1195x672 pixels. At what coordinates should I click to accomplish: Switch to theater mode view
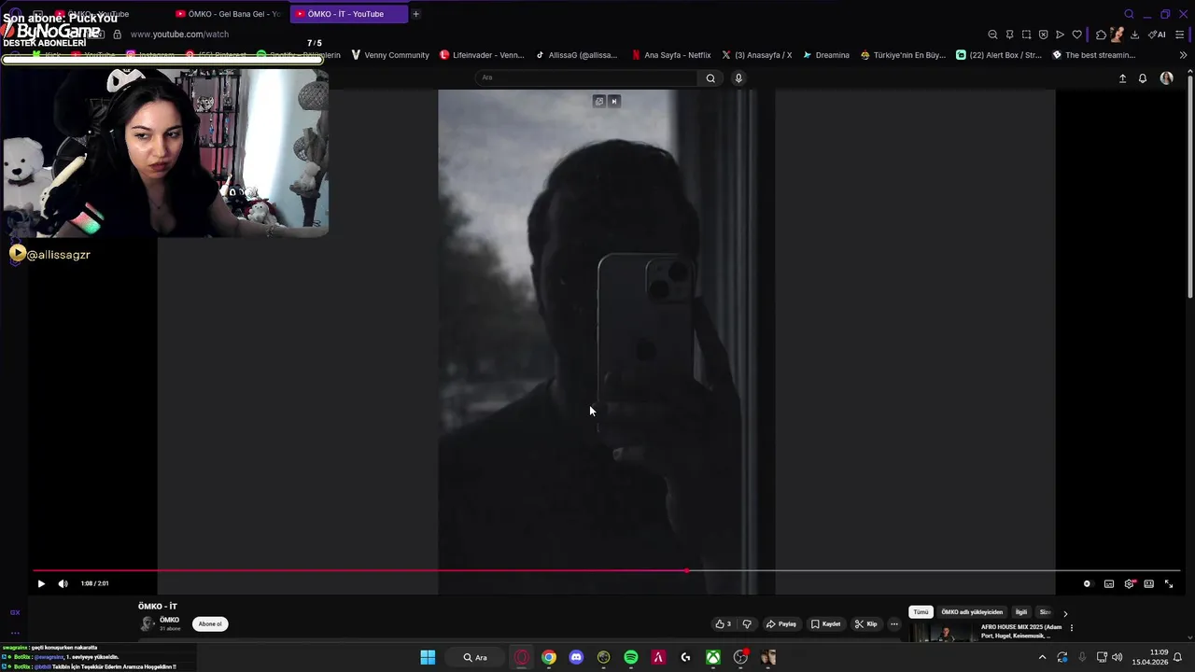pos(1148,583)
